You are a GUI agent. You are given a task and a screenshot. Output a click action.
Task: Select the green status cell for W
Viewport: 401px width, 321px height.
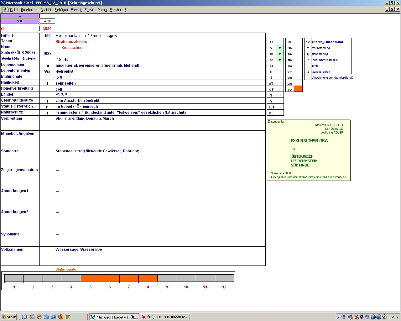click(x=280, y=48)
